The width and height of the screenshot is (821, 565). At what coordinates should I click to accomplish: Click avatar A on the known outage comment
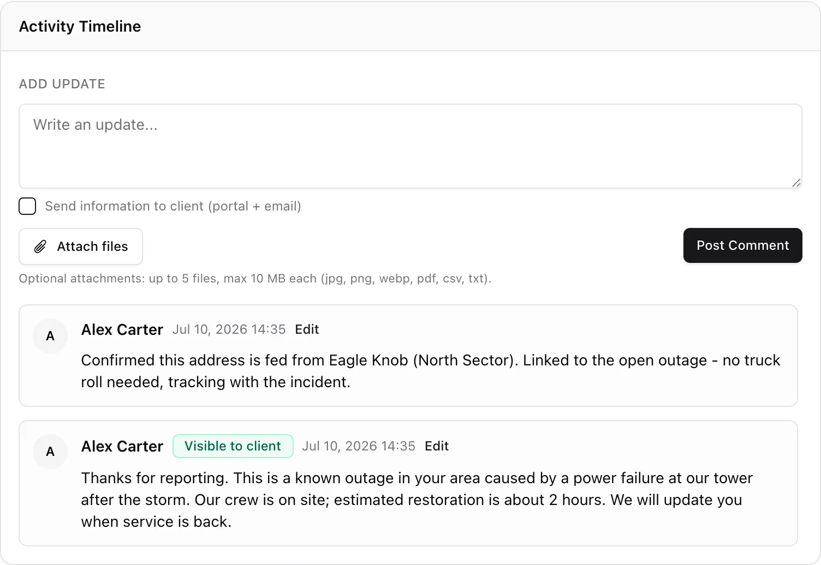50,452
